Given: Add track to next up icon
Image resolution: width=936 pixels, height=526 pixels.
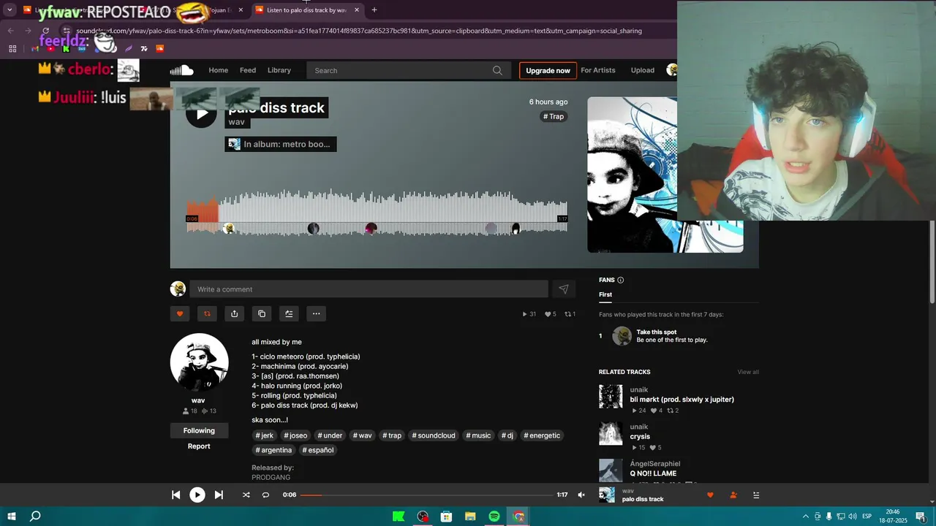Looking at the screenshot, I should pyautogui.click(x=289, y=313).
